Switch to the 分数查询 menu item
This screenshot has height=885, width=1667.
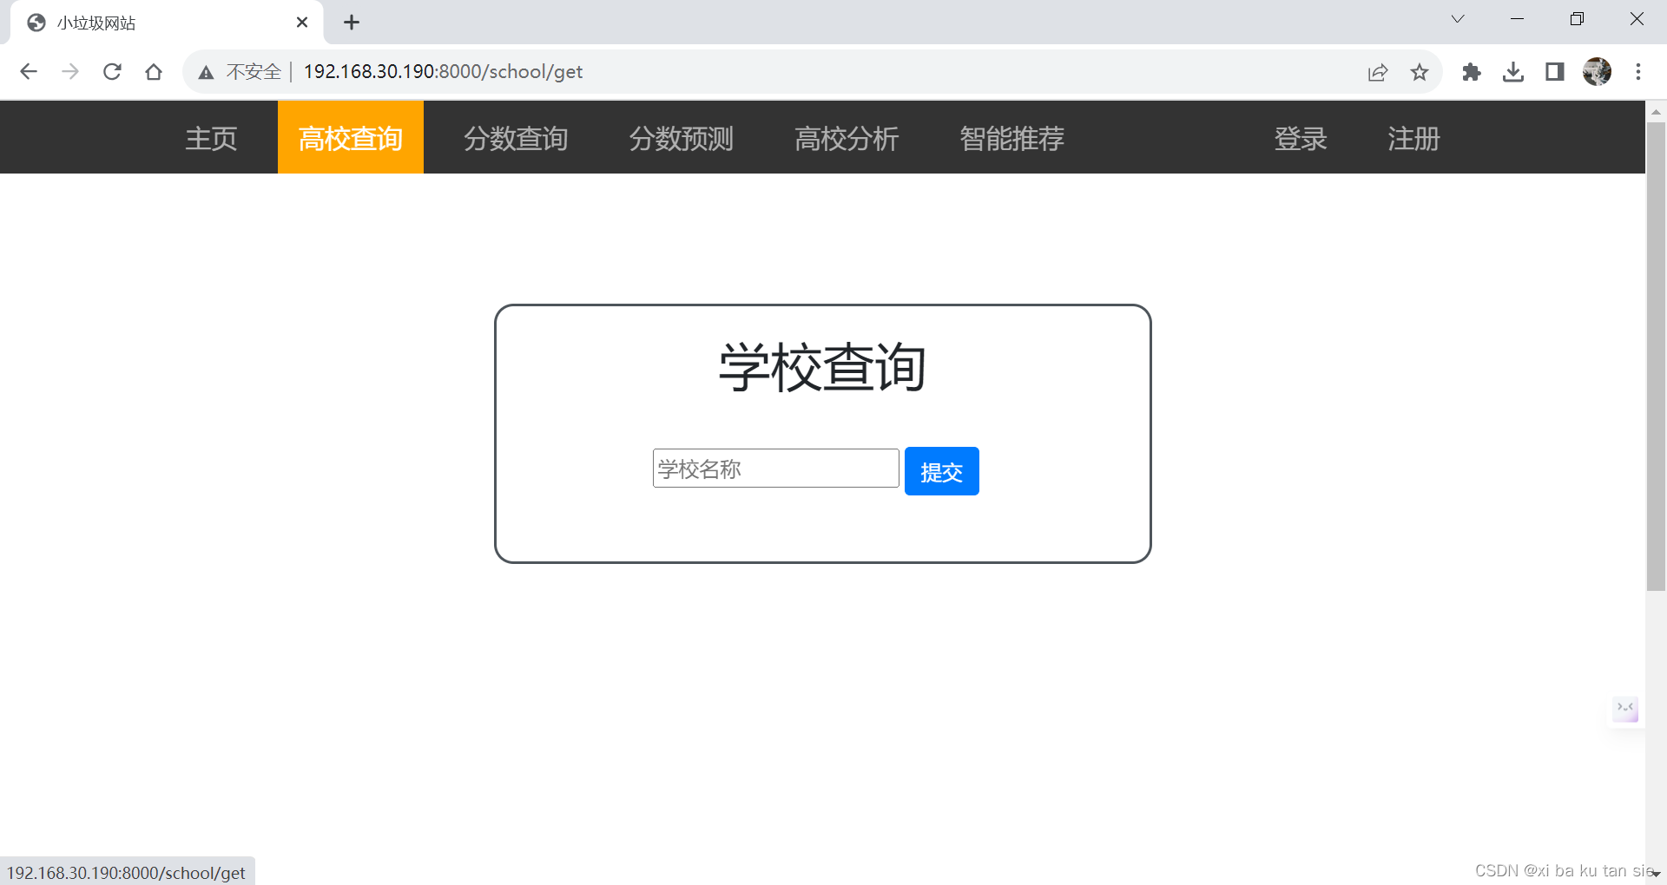click(516, 137)
